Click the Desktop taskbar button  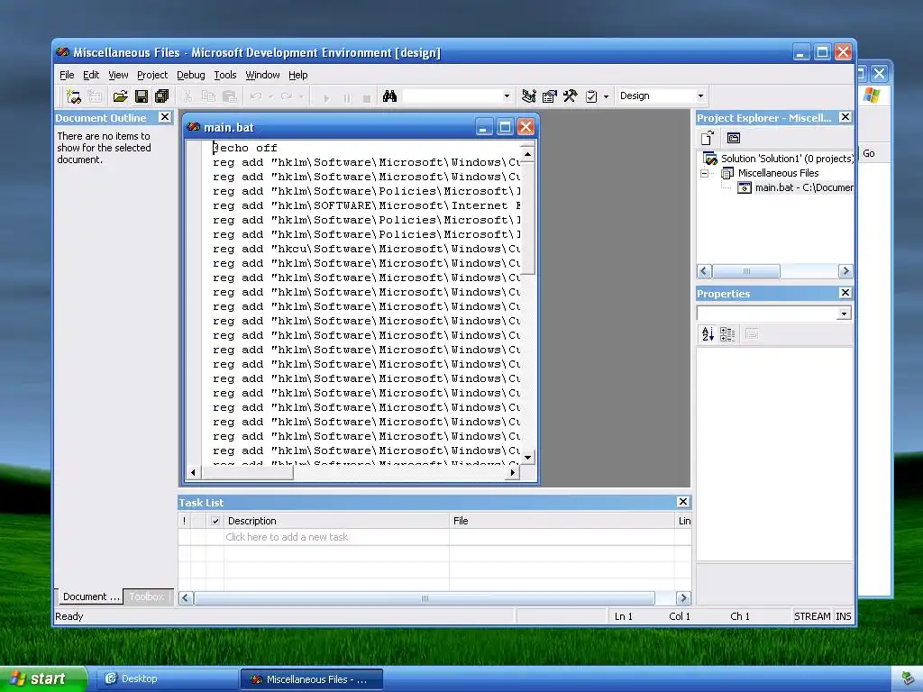[x=167, y=678]
